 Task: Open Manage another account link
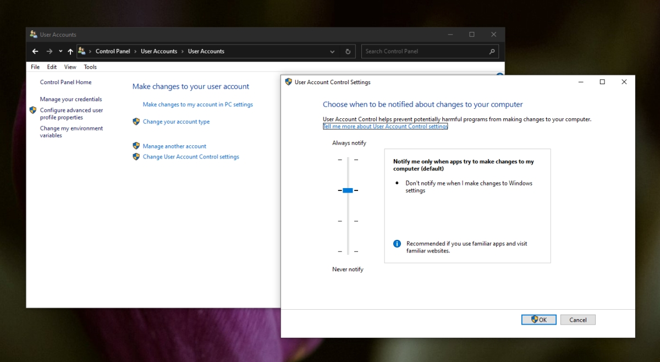point(174,146)
